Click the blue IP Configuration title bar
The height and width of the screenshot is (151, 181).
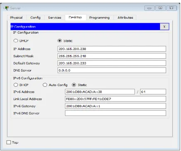85,26
